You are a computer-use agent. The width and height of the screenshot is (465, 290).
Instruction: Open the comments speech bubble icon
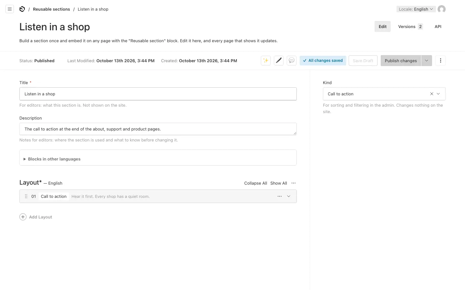click(292, 61)
